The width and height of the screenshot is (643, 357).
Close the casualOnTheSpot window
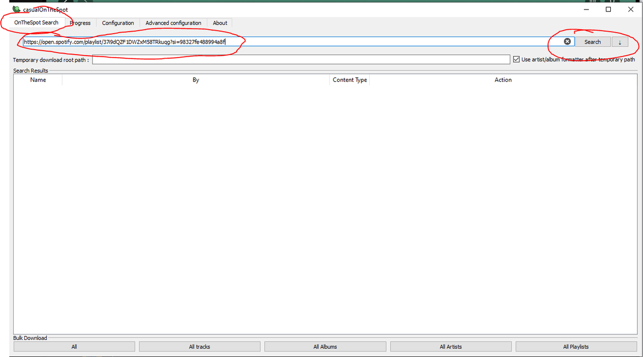630,10
